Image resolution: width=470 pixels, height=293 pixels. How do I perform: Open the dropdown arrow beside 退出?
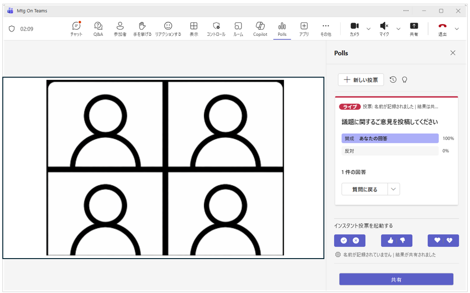pyautogui.click(x=457, y=29)
